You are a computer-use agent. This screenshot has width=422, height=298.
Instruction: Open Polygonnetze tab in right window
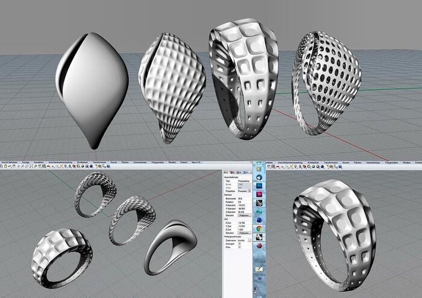click(392, 163)
